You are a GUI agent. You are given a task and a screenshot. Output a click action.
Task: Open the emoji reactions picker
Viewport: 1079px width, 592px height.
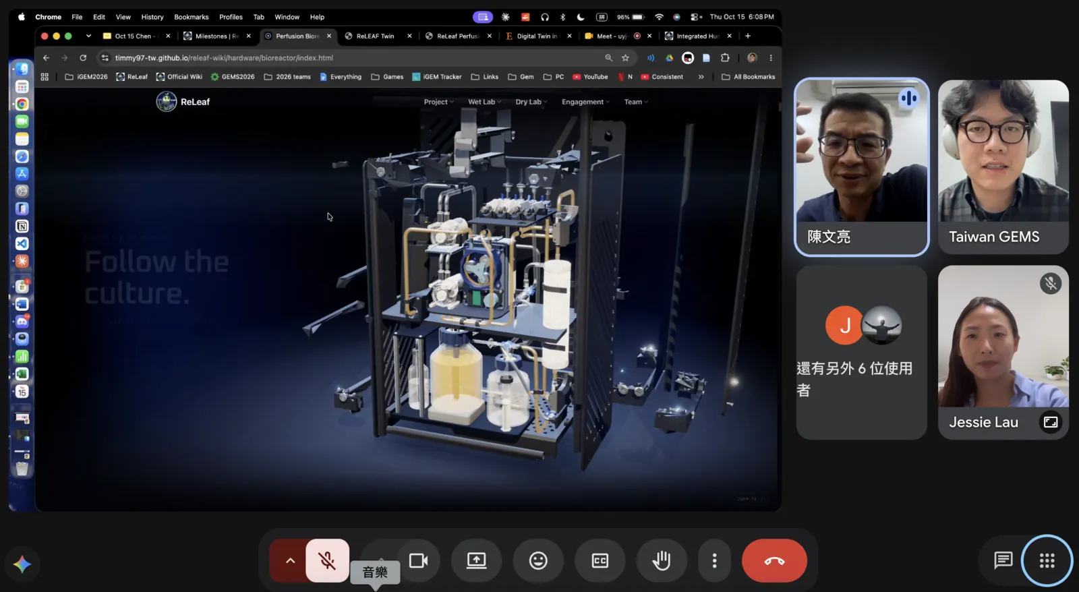pos(538,560)
